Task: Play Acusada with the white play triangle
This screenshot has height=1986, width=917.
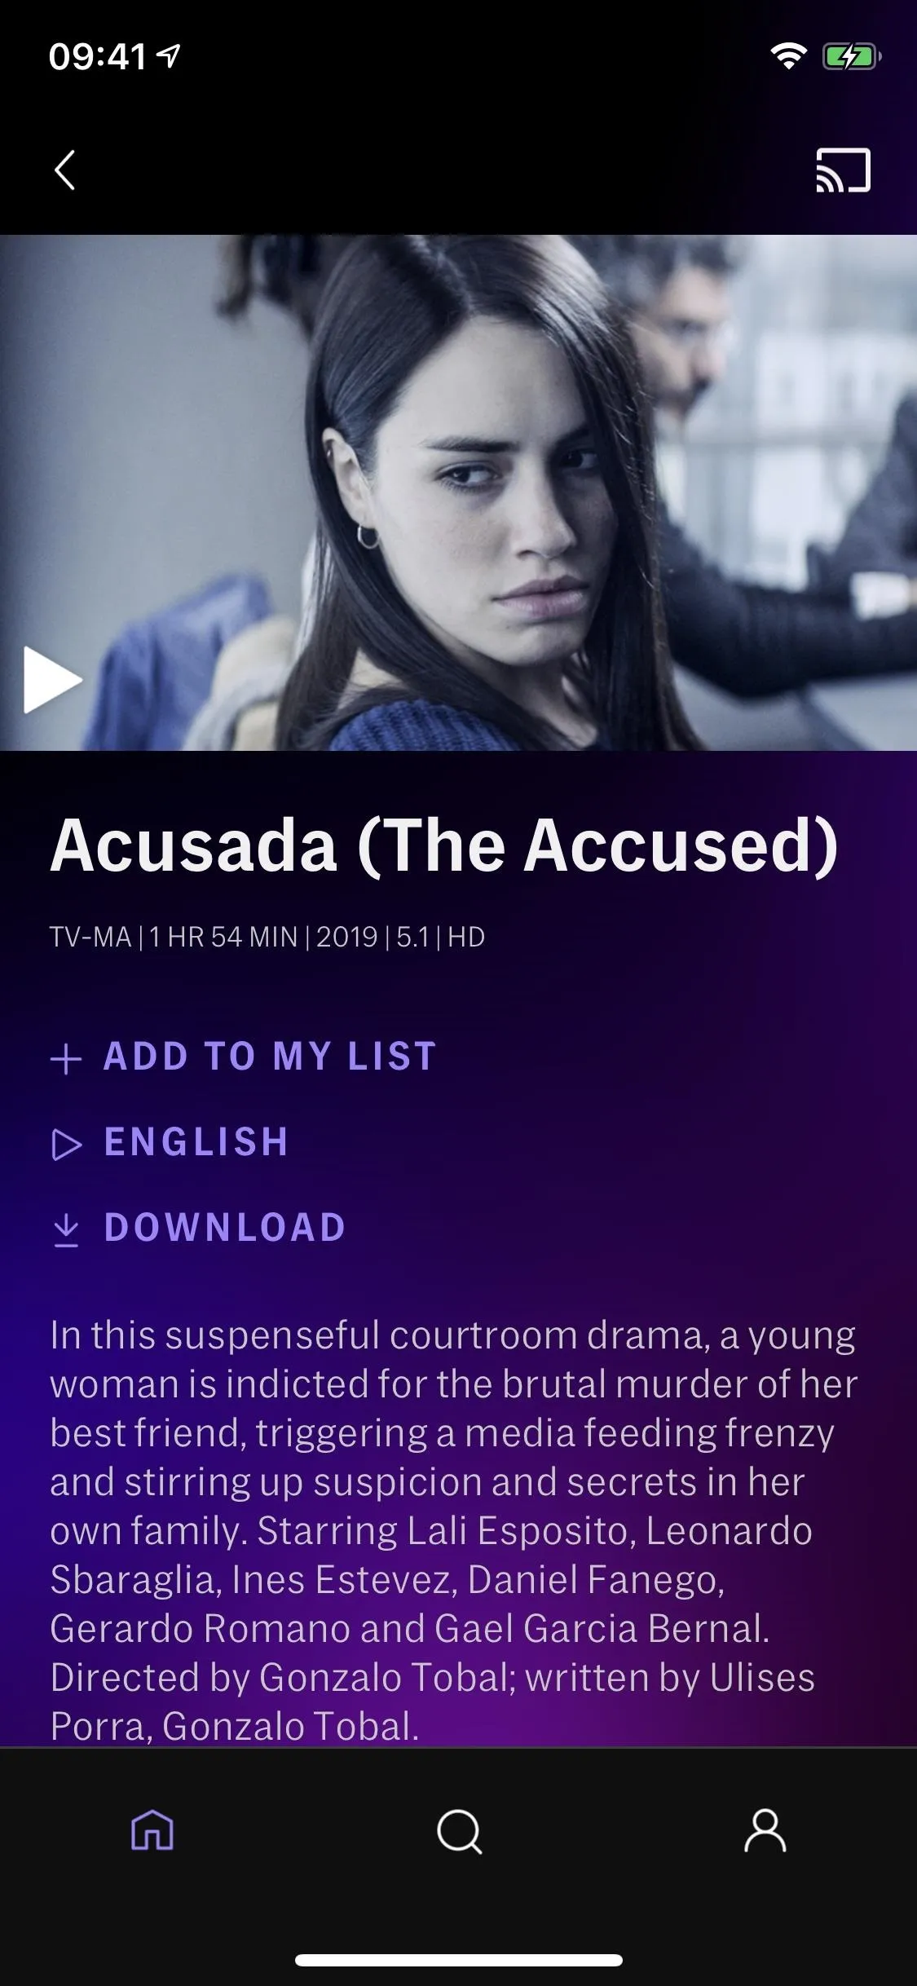Action: (x=53, y=680)
